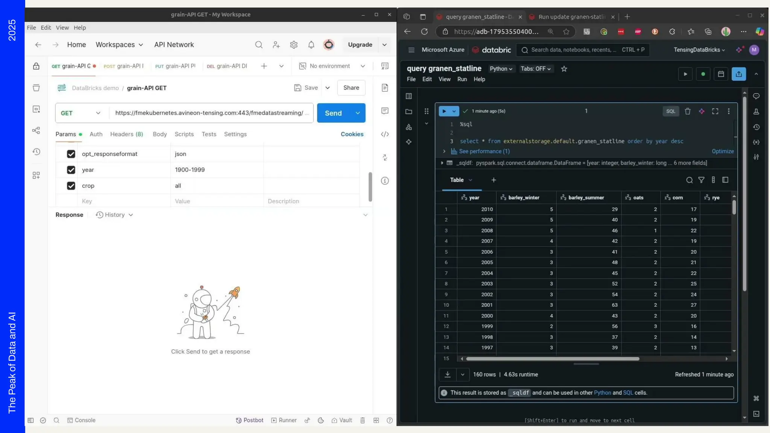This screenshot has height=433, width=770.
Task: Open the GET method dropdown
Action: tap(80, 113)
